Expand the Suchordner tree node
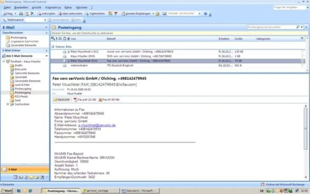Image resolution: width=310 pixels, height=194 pixels. (x=8, y=104)
